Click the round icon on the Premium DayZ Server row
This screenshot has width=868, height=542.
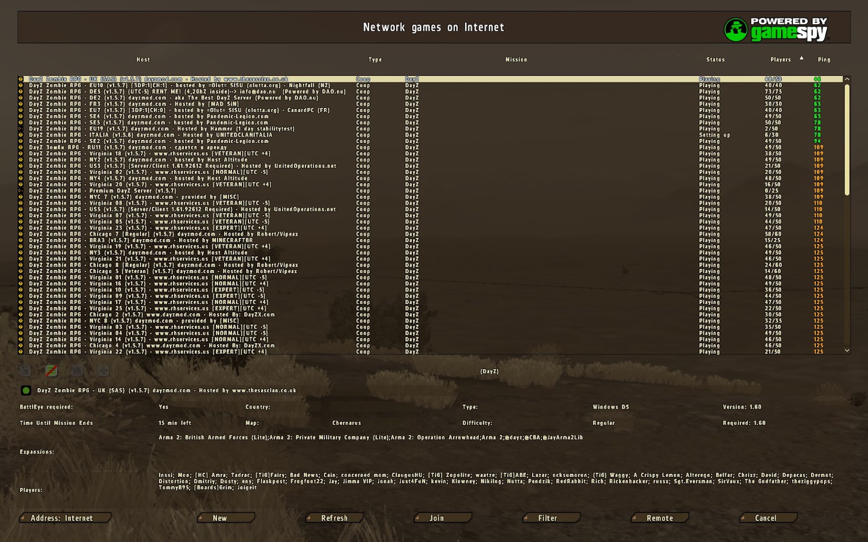(21, 191)
